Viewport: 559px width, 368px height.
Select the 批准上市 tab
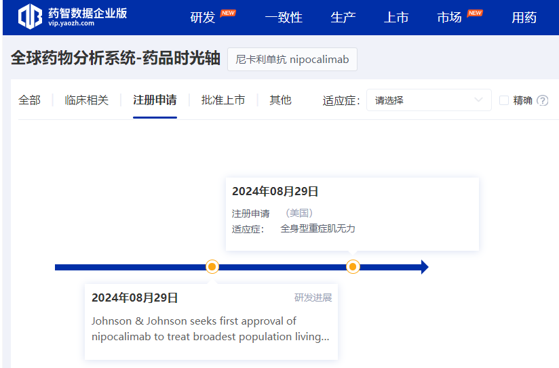[223, 100]
